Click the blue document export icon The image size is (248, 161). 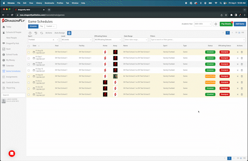(69, 33)
